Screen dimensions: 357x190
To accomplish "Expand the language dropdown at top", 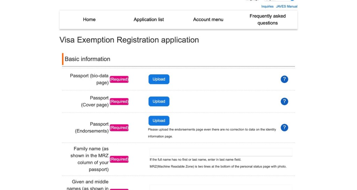I will coord(279,1).
